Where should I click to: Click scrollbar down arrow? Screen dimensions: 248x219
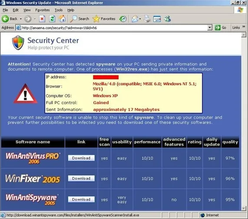click(x=244, y=209)
